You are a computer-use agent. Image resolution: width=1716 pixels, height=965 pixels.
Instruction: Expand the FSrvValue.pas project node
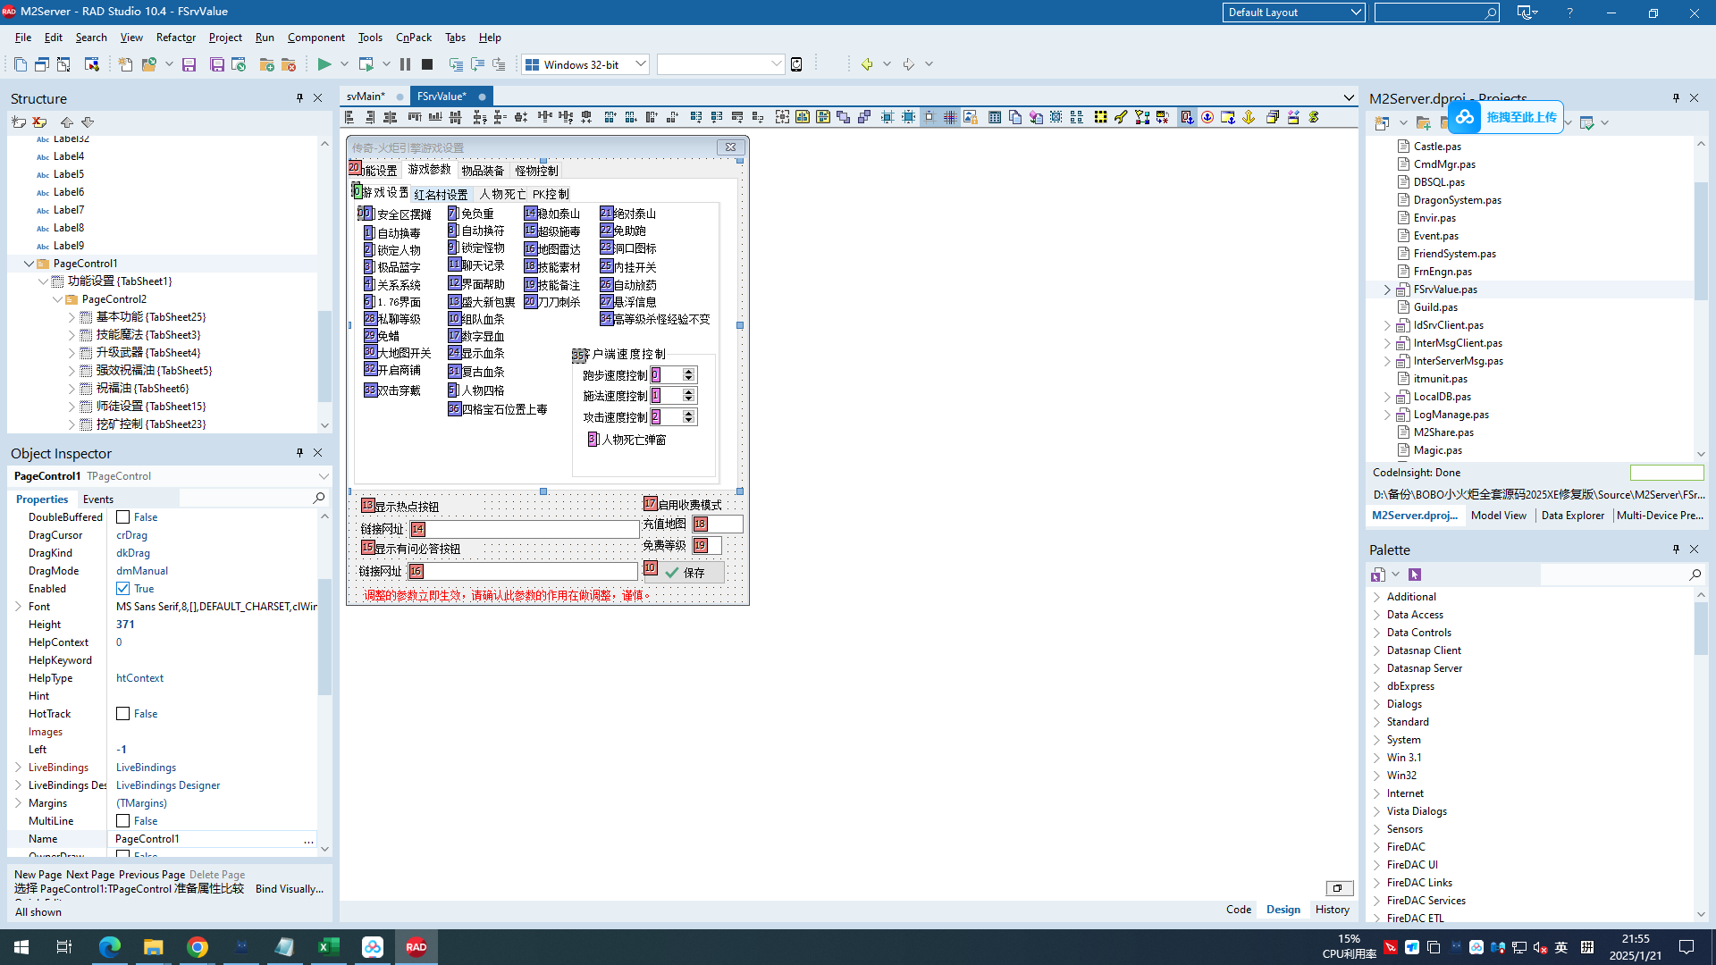point(1387,289)
